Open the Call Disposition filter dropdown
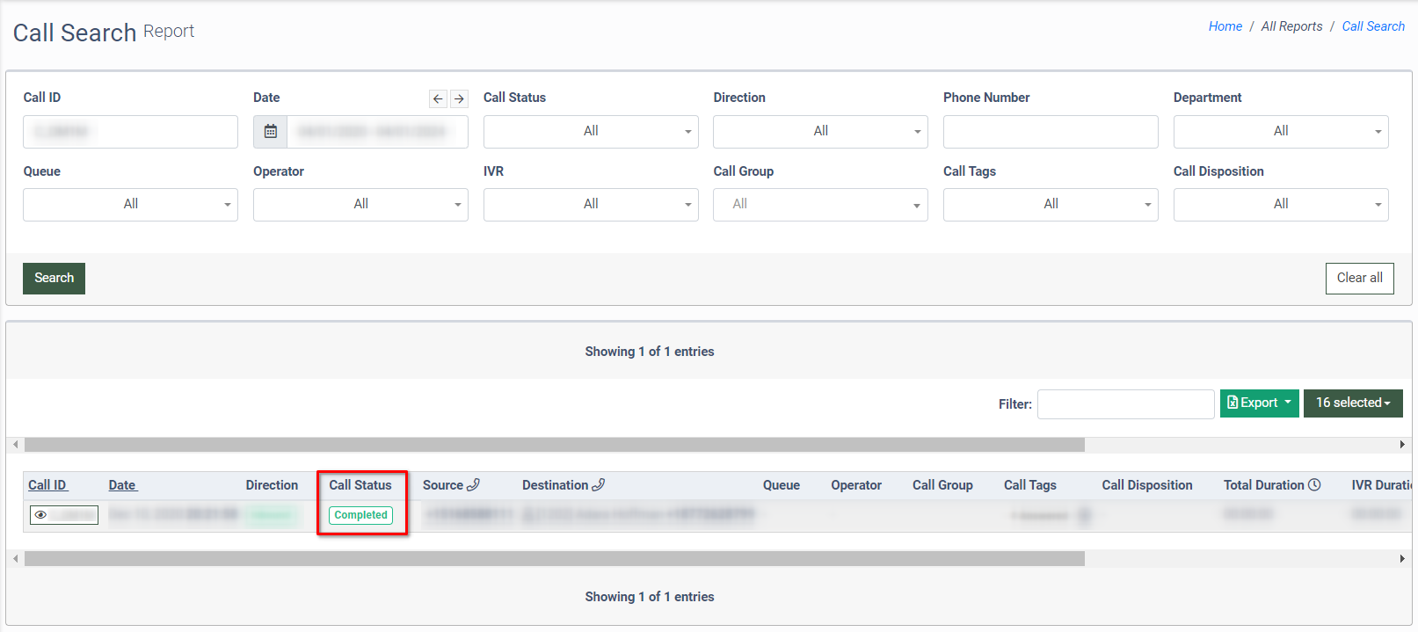 point(1280,205)
